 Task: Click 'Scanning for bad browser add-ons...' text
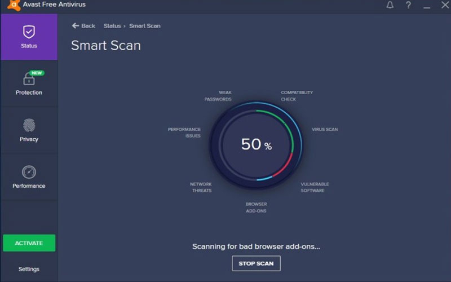point(256,246)
